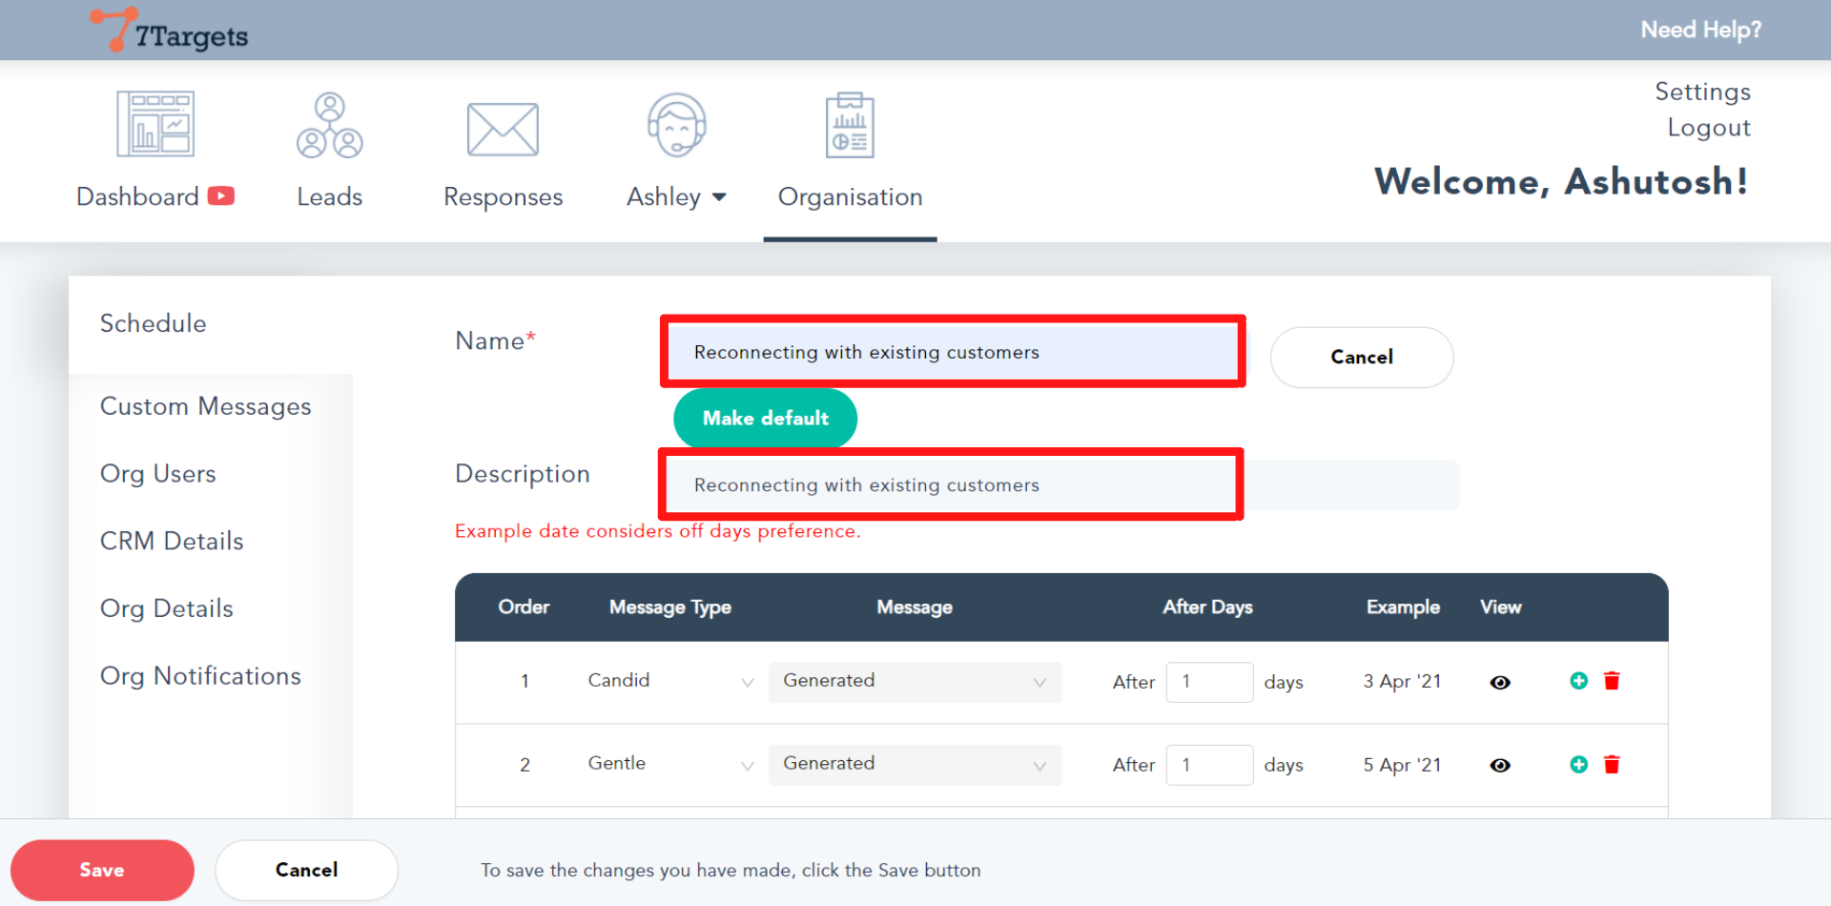View the Candid message preview eye
The width and height of the screenshot is (1831, 906).
pos(1500,682)
